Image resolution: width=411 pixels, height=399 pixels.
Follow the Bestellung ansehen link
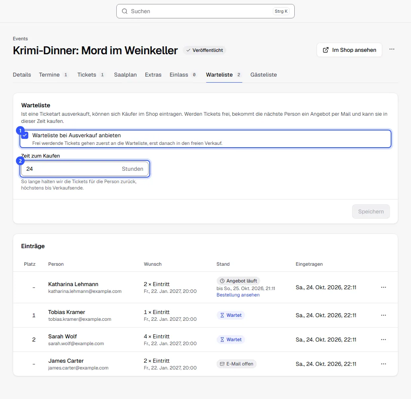pyautogui.click(x=238, y=295)
